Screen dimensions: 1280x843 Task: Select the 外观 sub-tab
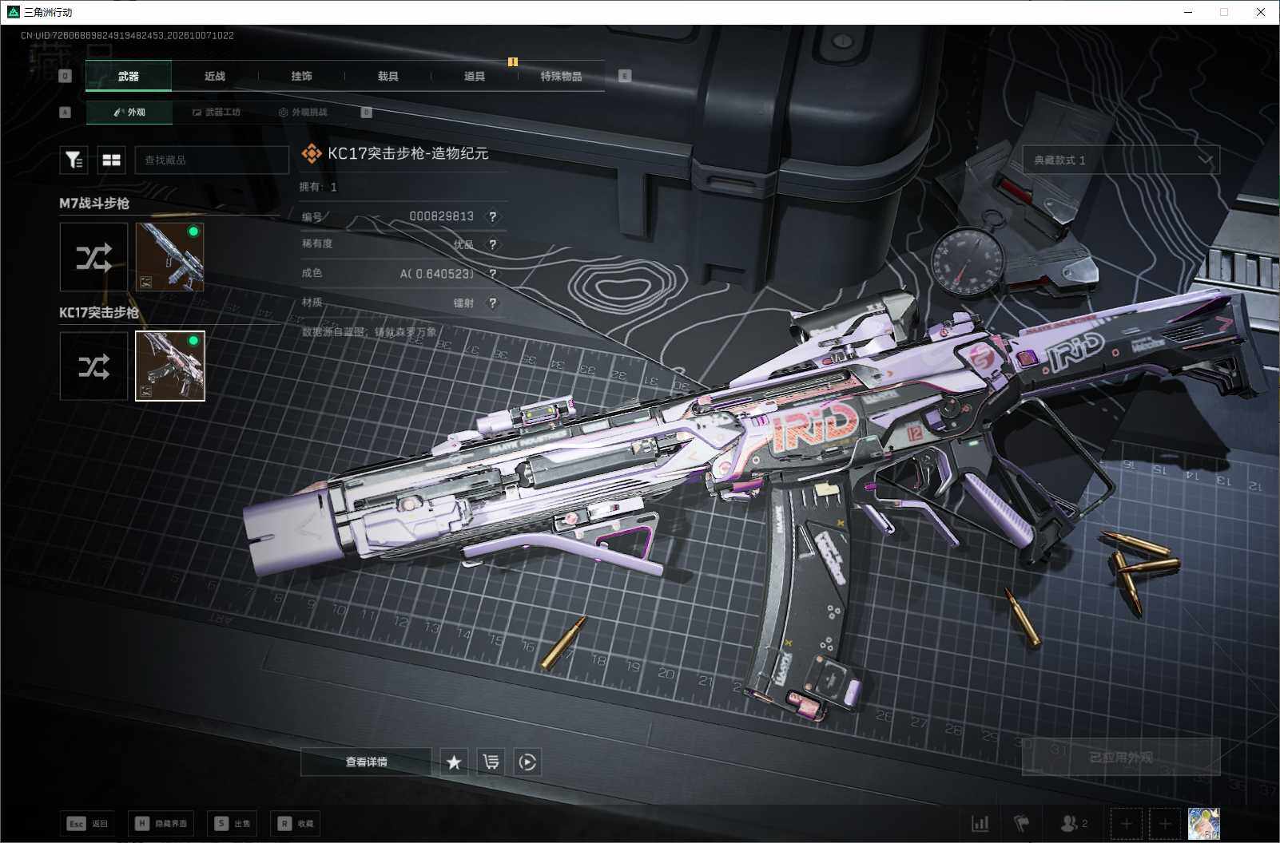(x=129, y=113)
